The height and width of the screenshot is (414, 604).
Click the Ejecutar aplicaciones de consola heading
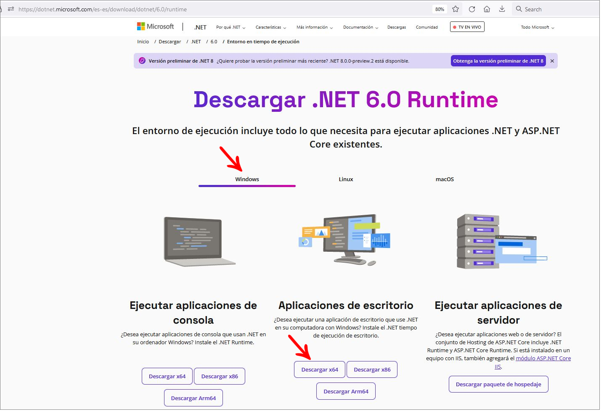193,312
